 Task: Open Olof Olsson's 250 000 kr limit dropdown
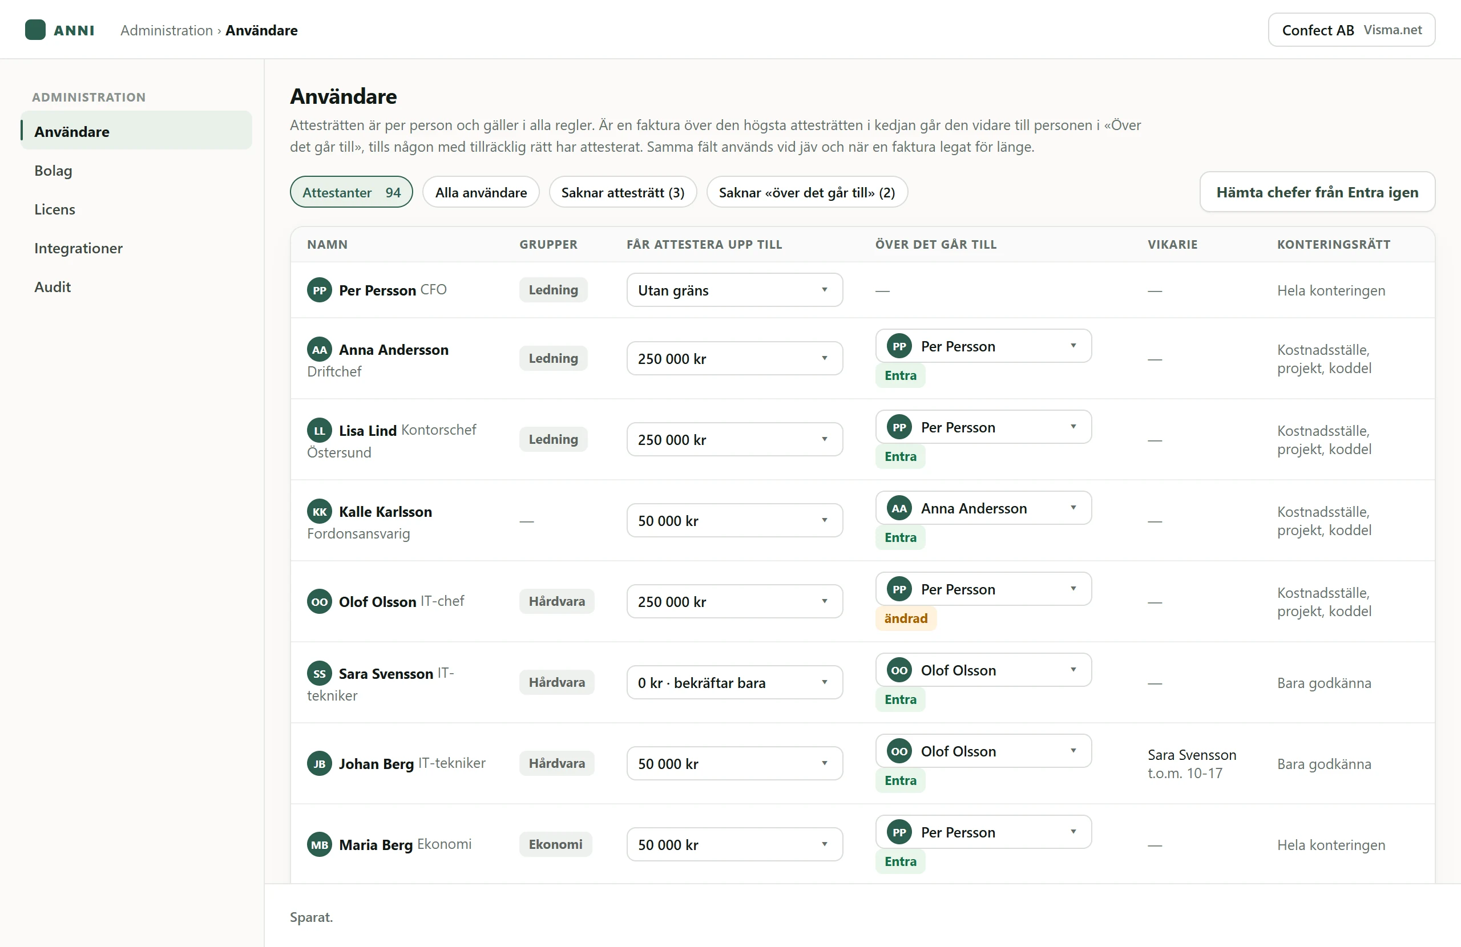click(734, 601)
